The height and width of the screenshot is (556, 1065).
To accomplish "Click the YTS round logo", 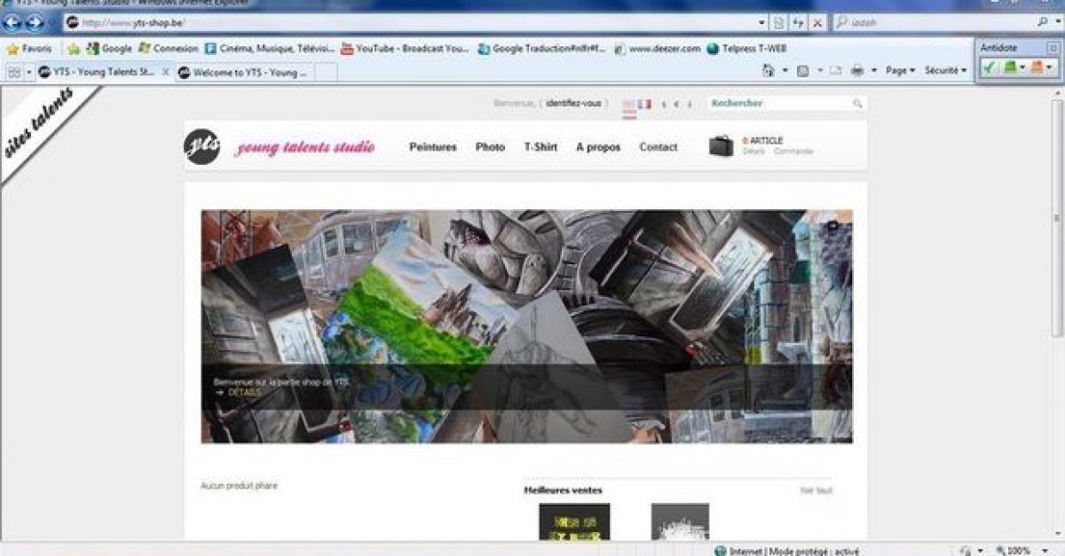I will click(x=201, y=146).
